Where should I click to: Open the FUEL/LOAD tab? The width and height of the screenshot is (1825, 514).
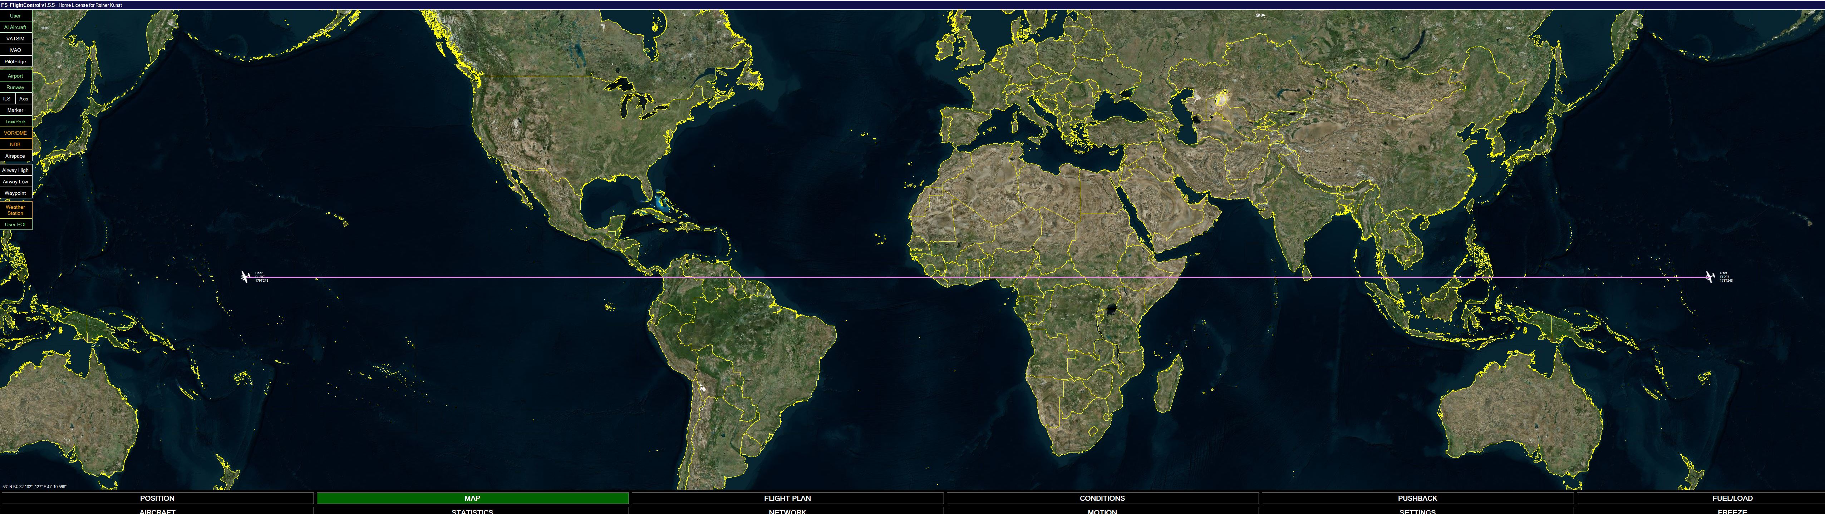coord(1732,498)
